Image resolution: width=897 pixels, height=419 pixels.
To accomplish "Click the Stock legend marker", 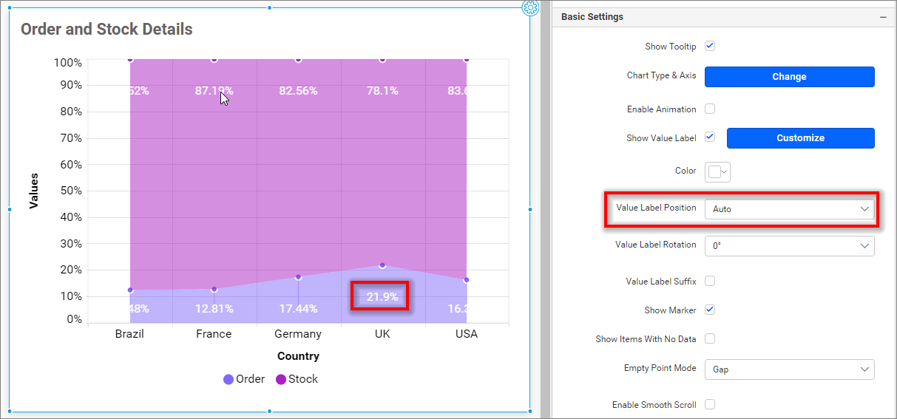I will coord(281,379).
